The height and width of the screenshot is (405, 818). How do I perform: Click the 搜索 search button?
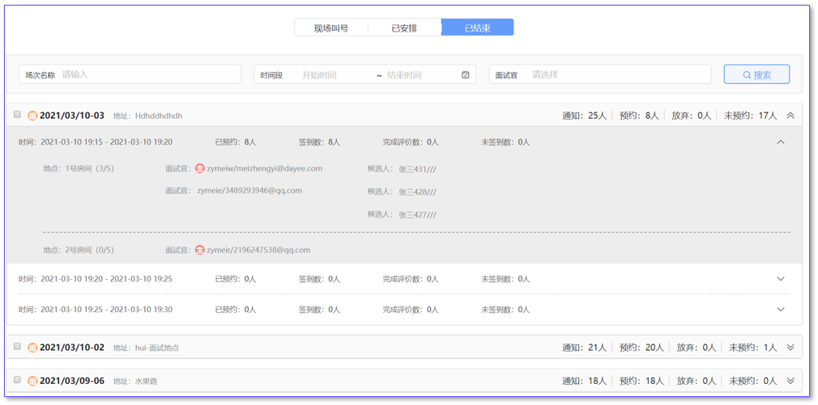point(756,74)
